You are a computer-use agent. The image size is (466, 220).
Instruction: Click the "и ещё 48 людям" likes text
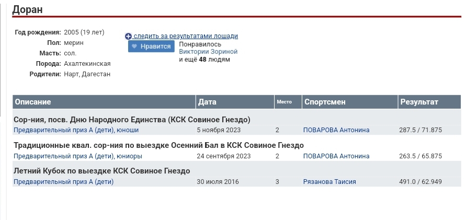click(x=204, y=60)
